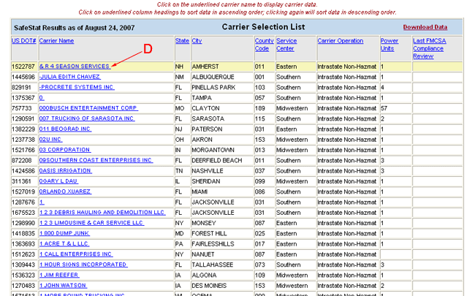Select DOT number 1445696
Image resolution: width=475 pixels, height=296 pixels.
(23, 77)
